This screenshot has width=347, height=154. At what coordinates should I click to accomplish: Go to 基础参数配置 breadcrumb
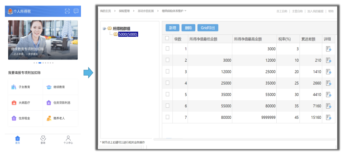point(146,11)
